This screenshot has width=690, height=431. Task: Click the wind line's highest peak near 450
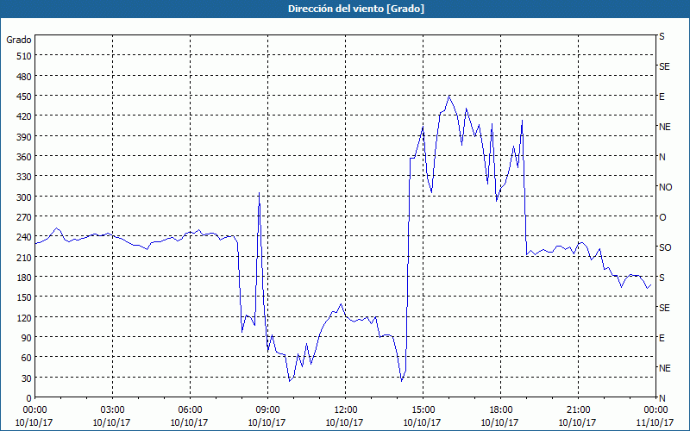(x=448, y=96)
